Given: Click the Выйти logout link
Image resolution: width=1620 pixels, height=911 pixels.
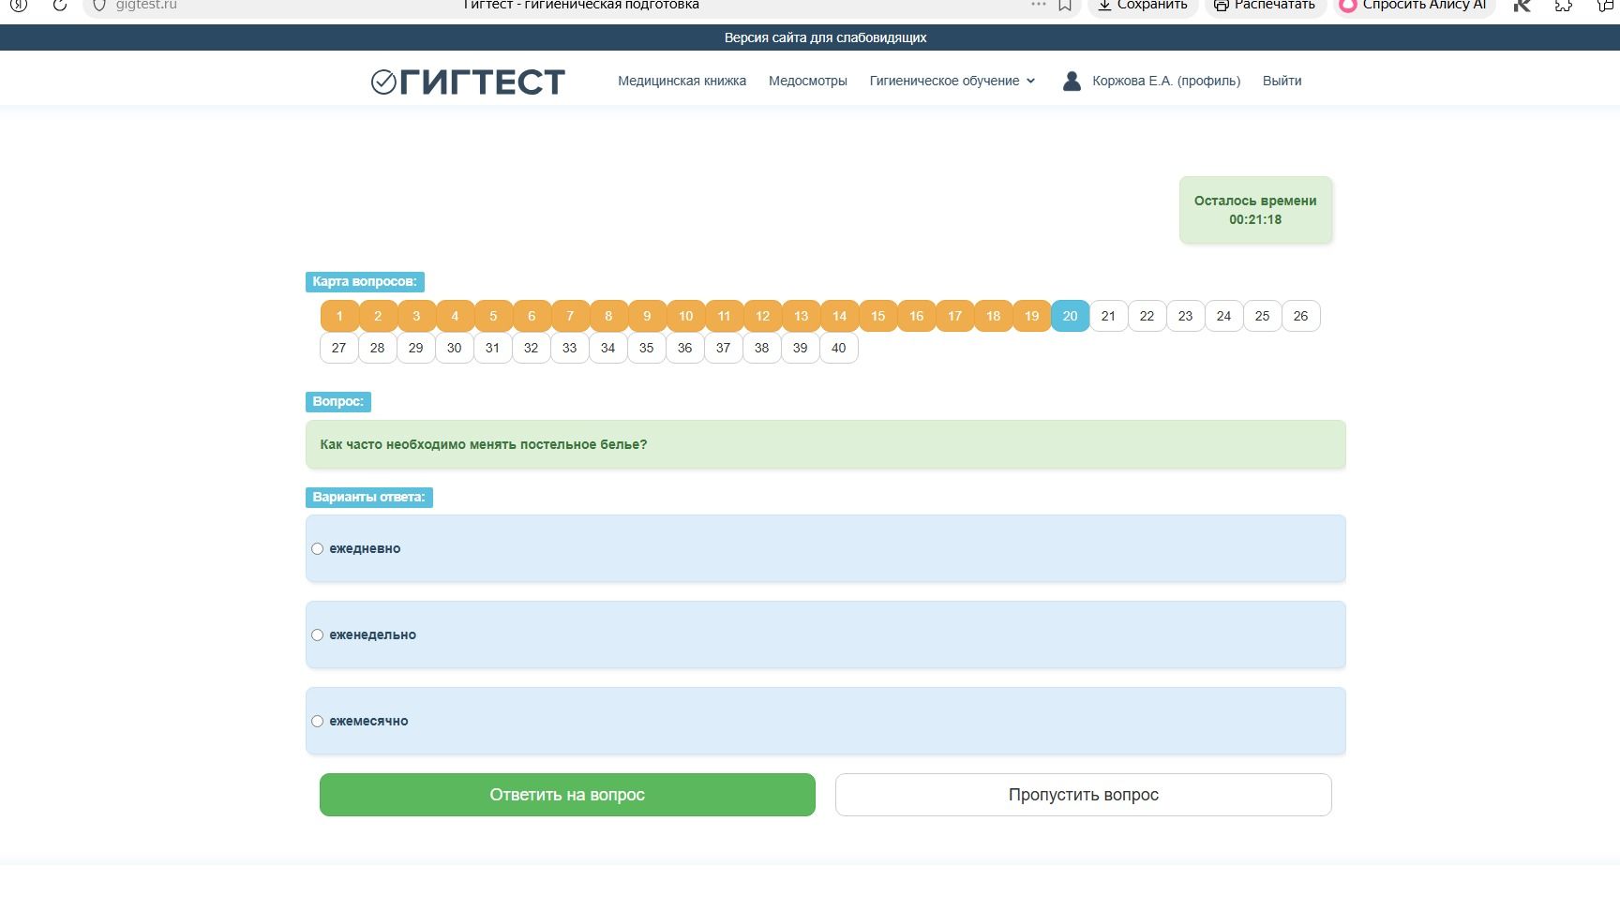Looking at the screenshot, I should pos(1282,81).
